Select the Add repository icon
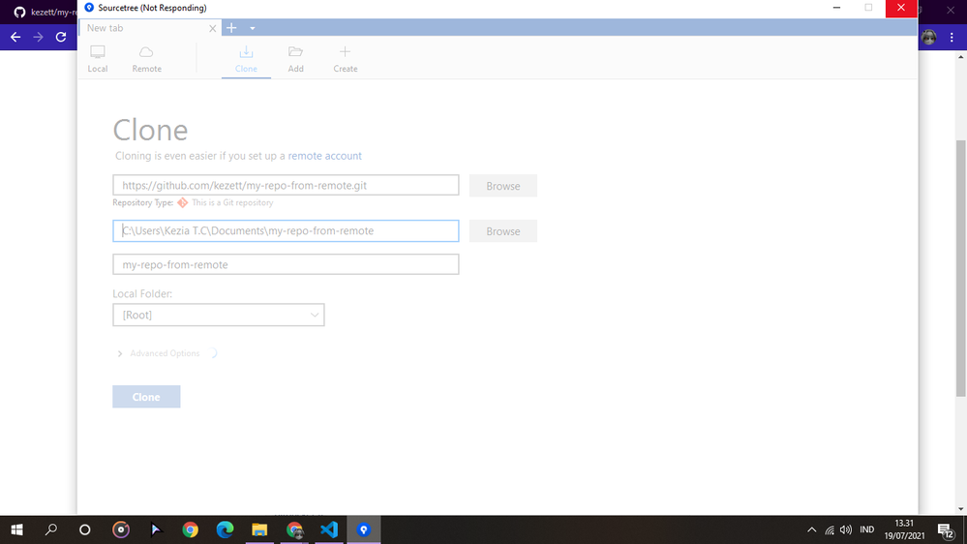Screen dimensions: 967x544 295,59
